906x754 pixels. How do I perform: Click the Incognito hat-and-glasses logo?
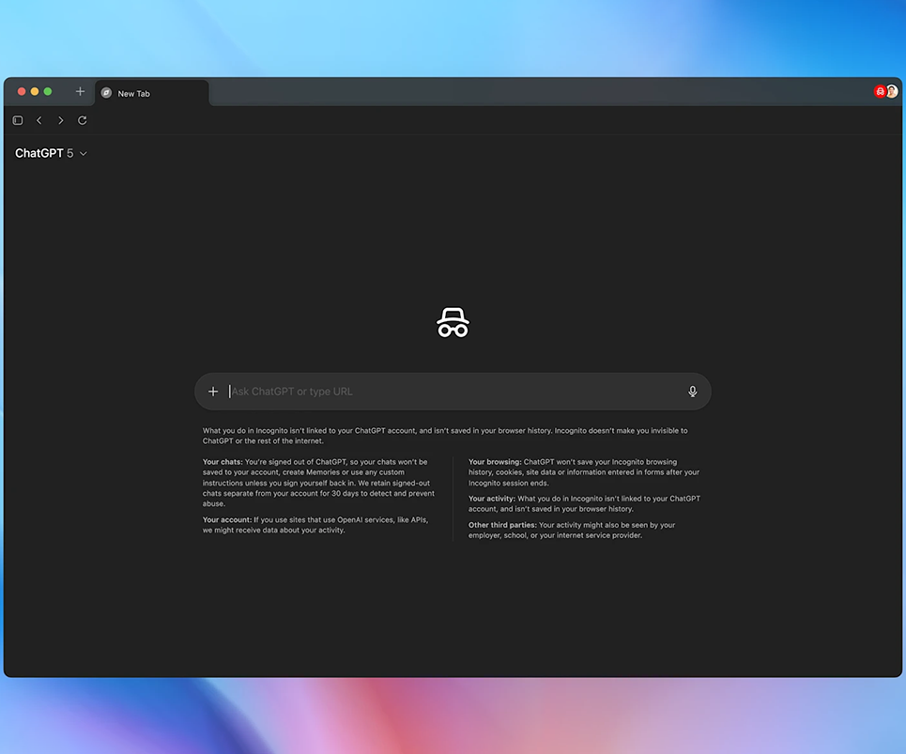(453, 322)
